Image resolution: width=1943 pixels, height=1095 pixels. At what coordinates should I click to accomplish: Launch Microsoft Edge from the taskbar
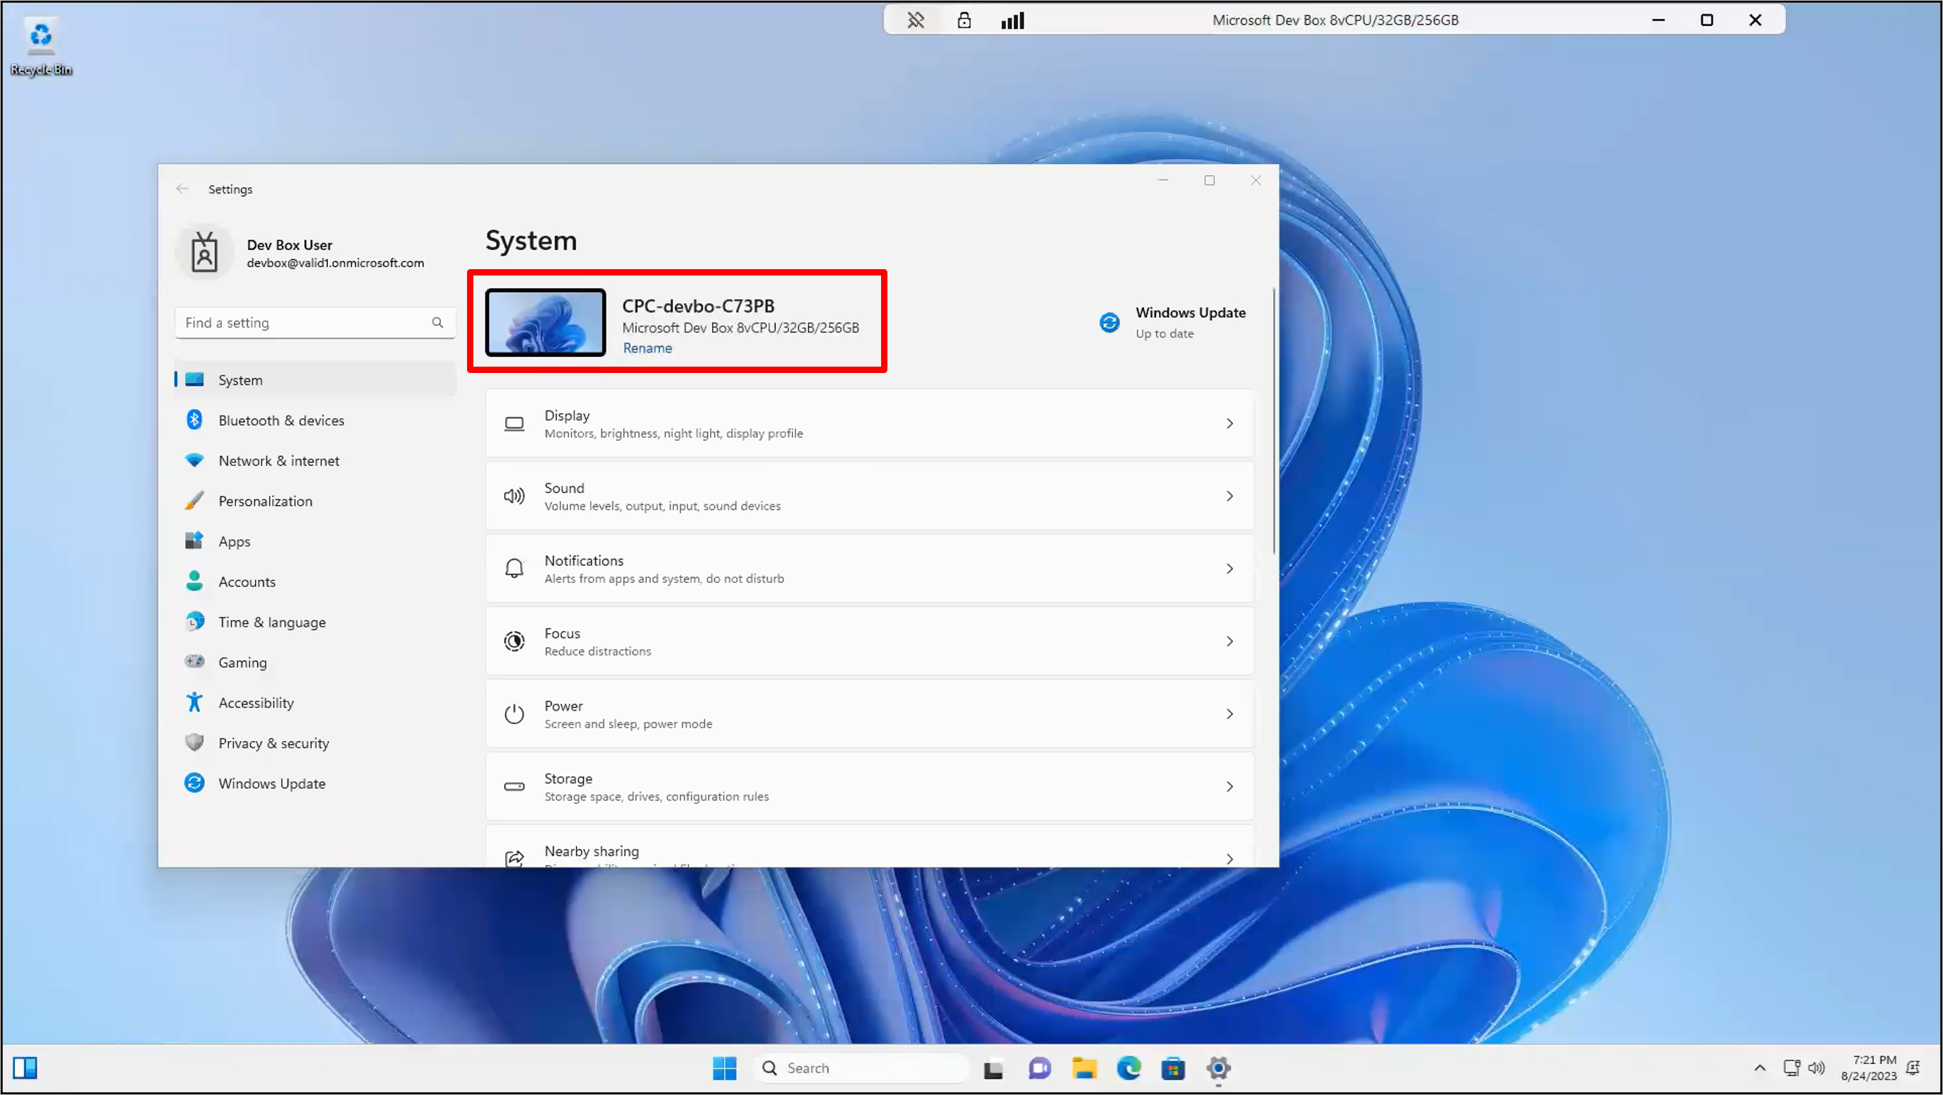1129,1068
